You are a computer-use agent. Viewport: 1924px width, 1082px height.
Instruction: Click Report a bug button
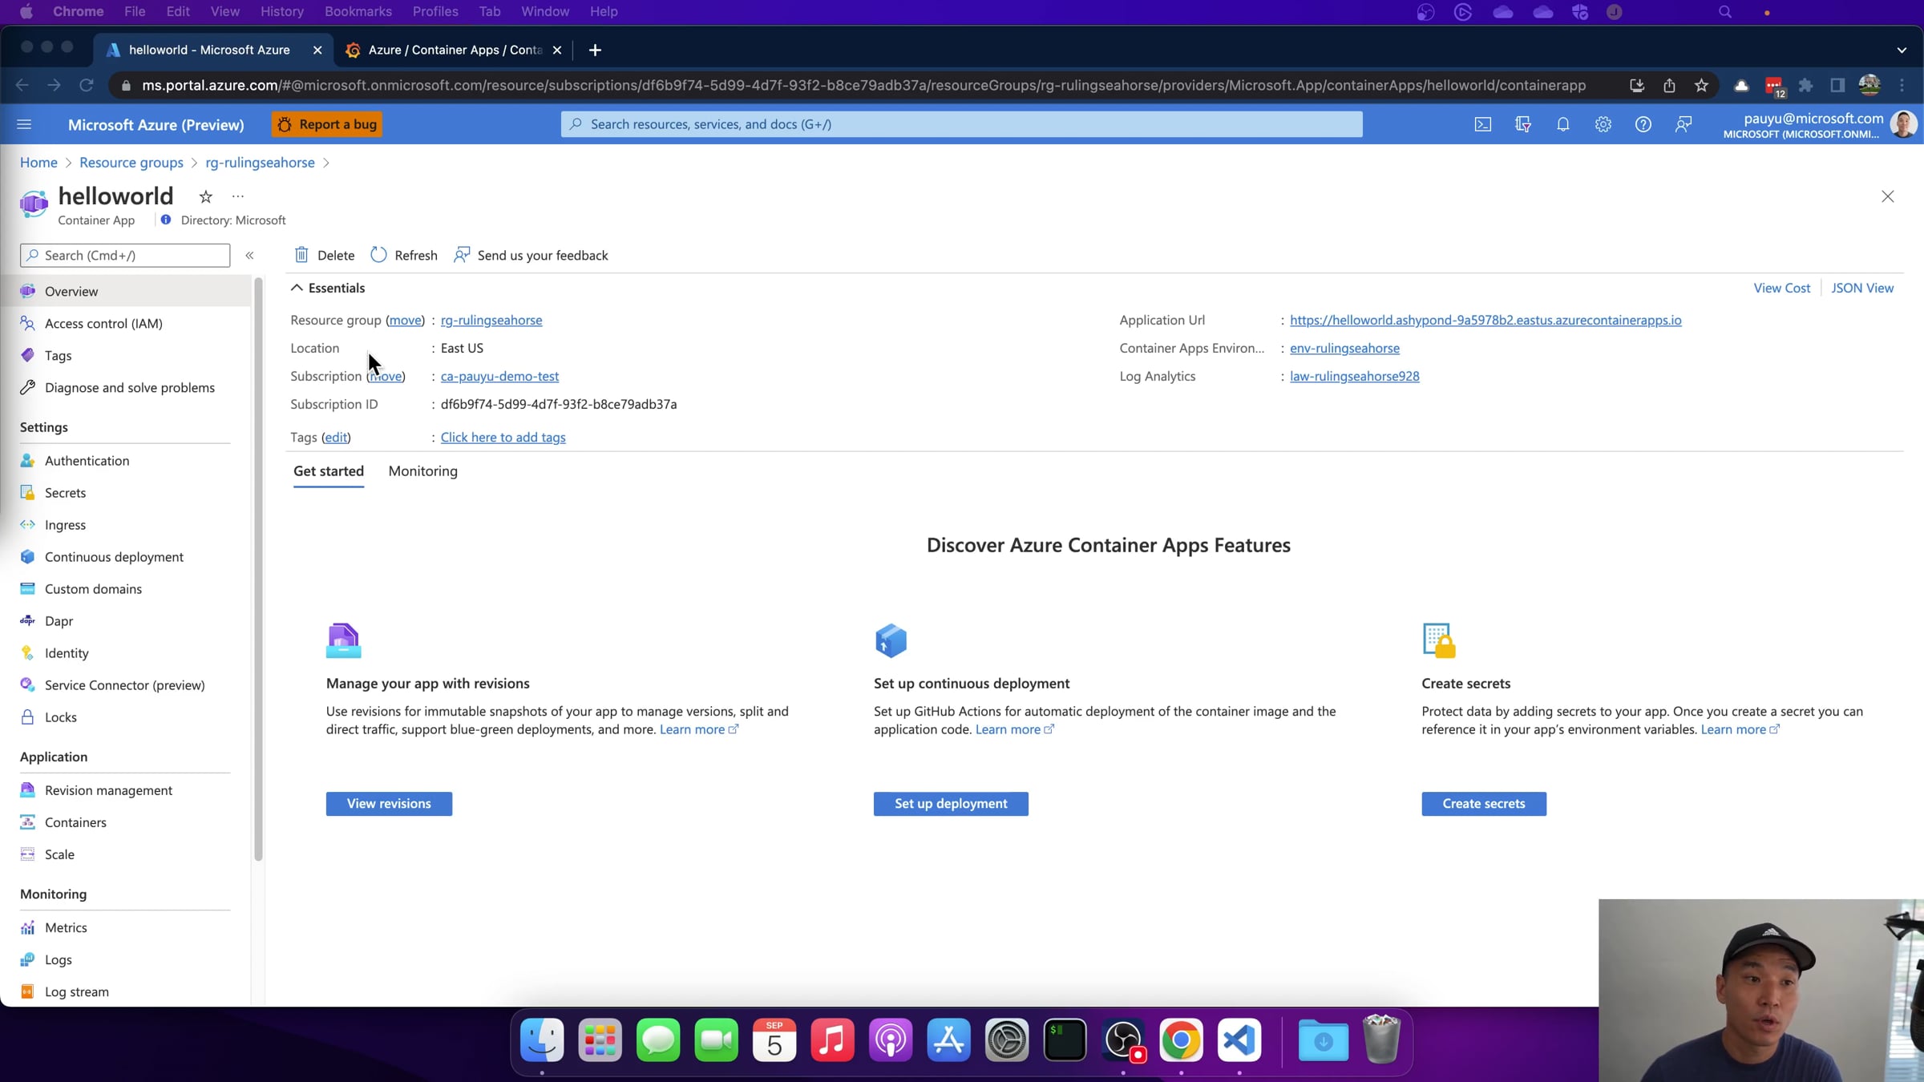327,124
